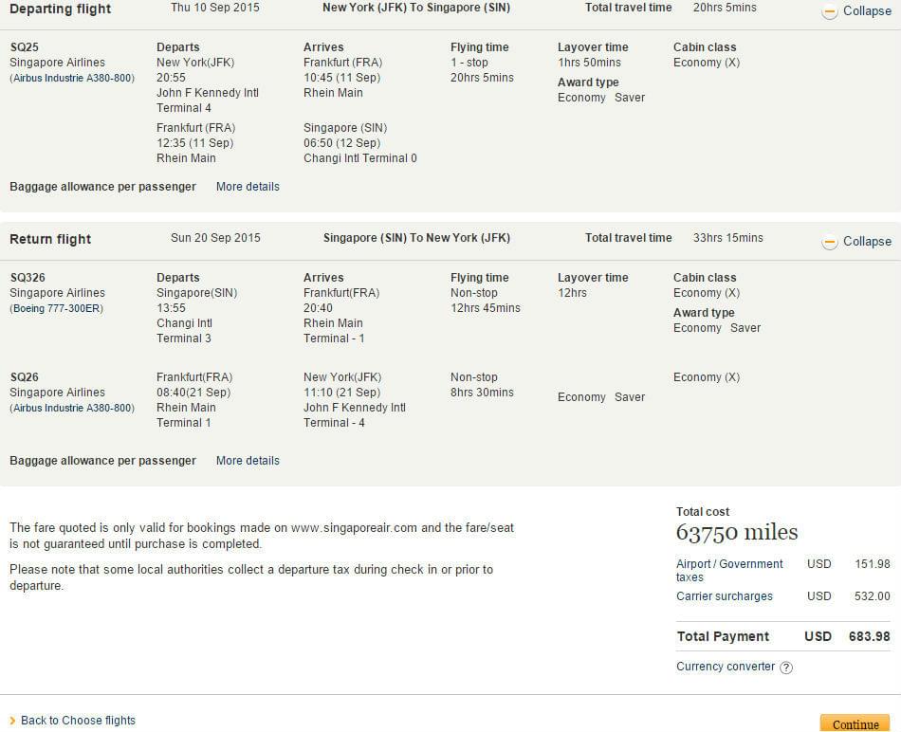Image resolution: width=901 pixels, height=732 pixels.
Task: Select route Singapore (SIN) To New York (JFK)
Action: click(416, 238)
